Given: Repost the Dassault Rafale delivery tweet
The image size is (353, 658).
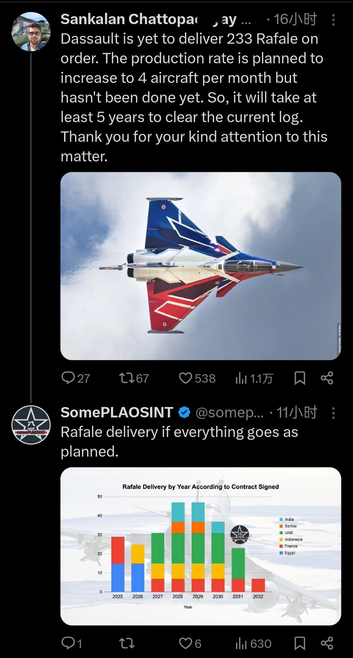Looking at the screenshot, I should click(127, 378).
